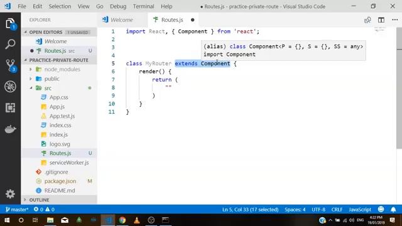Change the UTF-8 file encoding

pos(318,209)
